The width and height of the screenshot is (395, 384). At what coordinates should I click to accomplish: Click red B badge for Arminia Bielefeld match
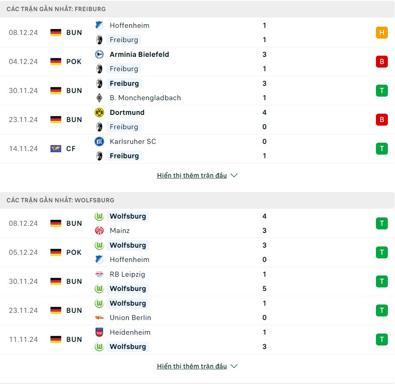point(381,62)
